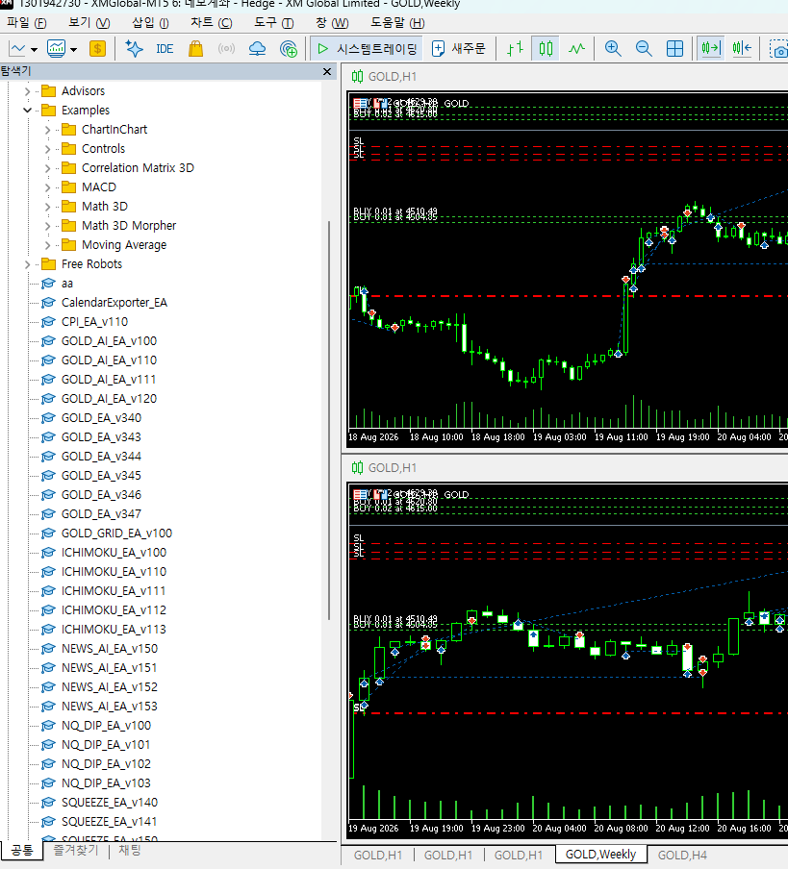Screen dimensions: 788x869
Task: Expand the Moving Average folder
Action: pos(47,245)
